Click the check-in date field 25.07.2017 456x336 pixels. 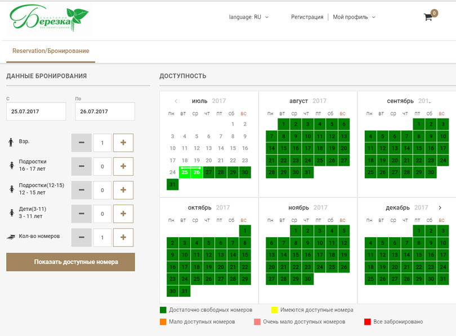click(36, 111)
